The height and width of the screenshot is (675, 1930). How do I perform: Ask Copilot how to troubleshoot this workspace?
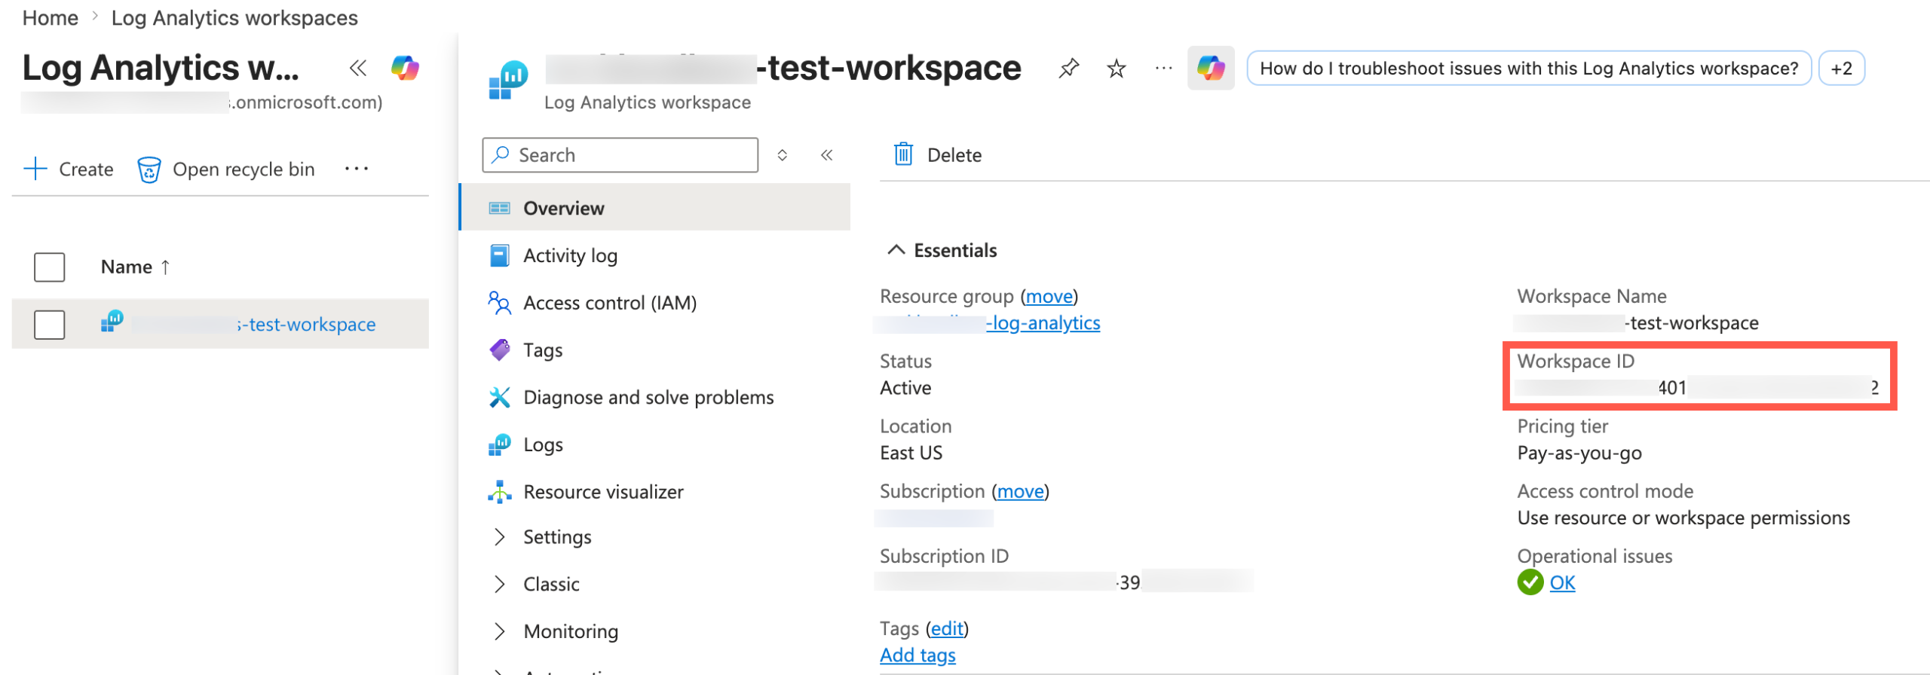[1529, 69]
